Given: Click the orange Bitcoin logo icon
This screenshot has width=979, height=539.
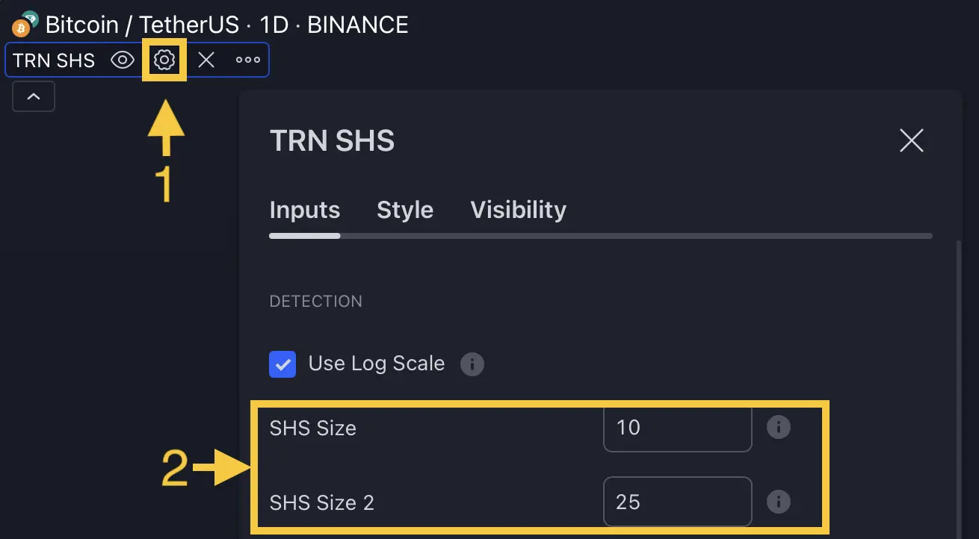Looking at the screenshot, I should click(20, 29).
